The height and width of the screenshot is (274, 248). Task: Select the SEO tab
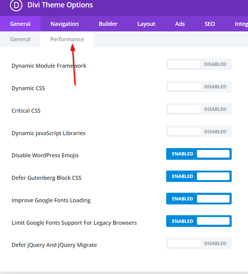[210, 24]
